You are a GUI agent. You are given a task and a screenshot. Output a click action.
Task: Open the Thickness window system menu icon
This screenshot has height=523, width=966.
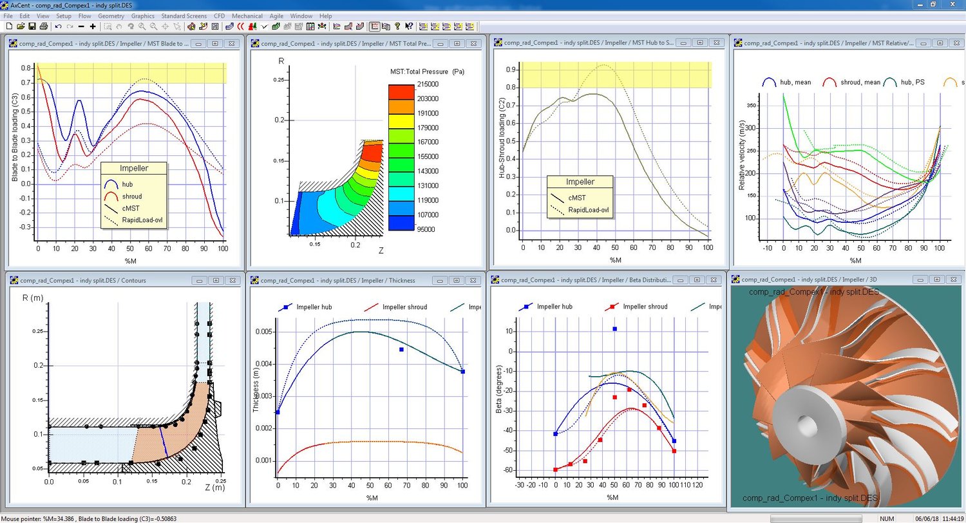[255, 280]
